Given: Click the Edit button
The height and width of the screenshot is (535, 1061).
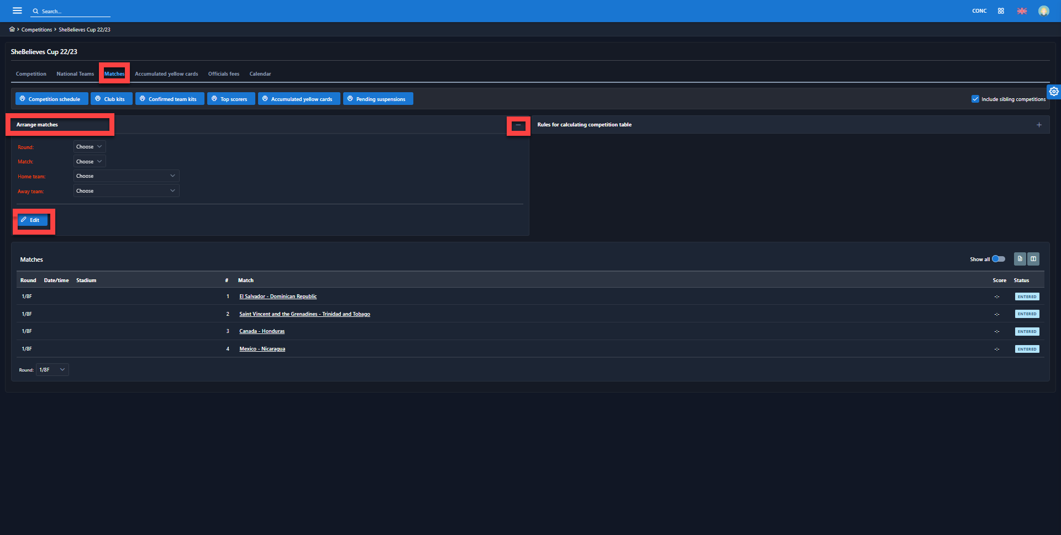Looking at the screenshot, I should click(x=32, y=220).
